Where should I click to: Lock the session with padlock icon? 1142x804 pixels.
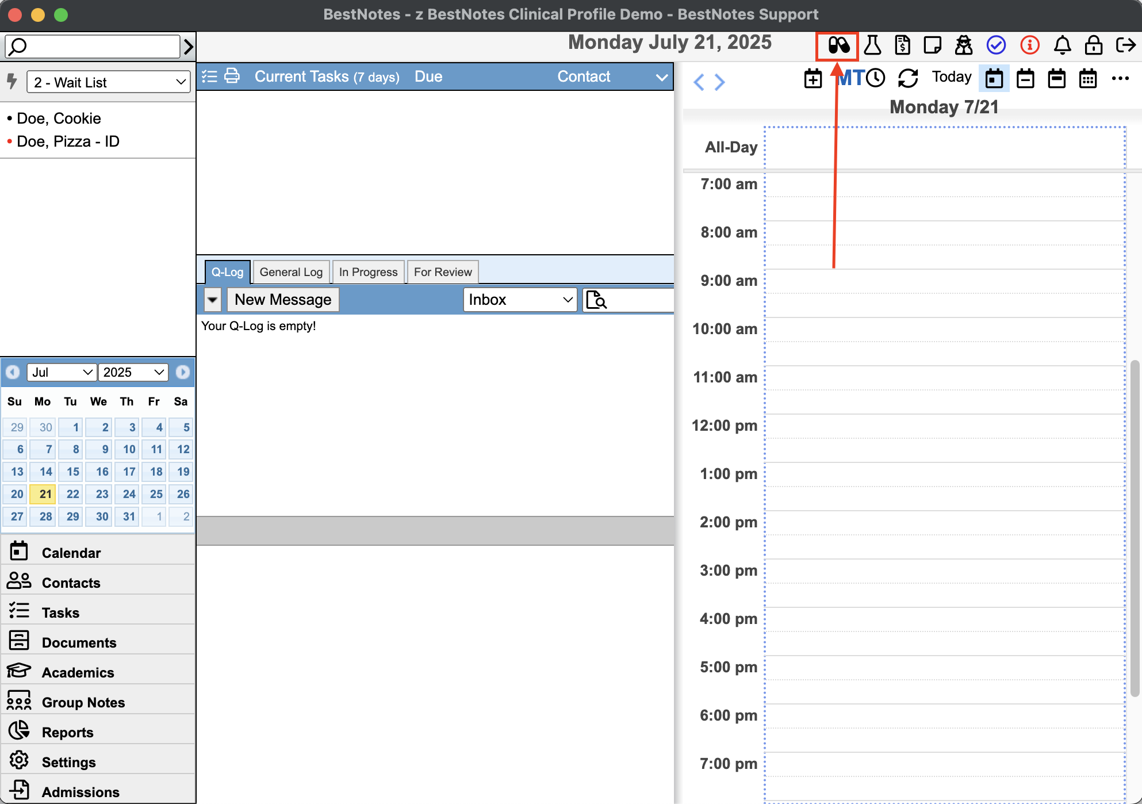tap(1093, 45)
